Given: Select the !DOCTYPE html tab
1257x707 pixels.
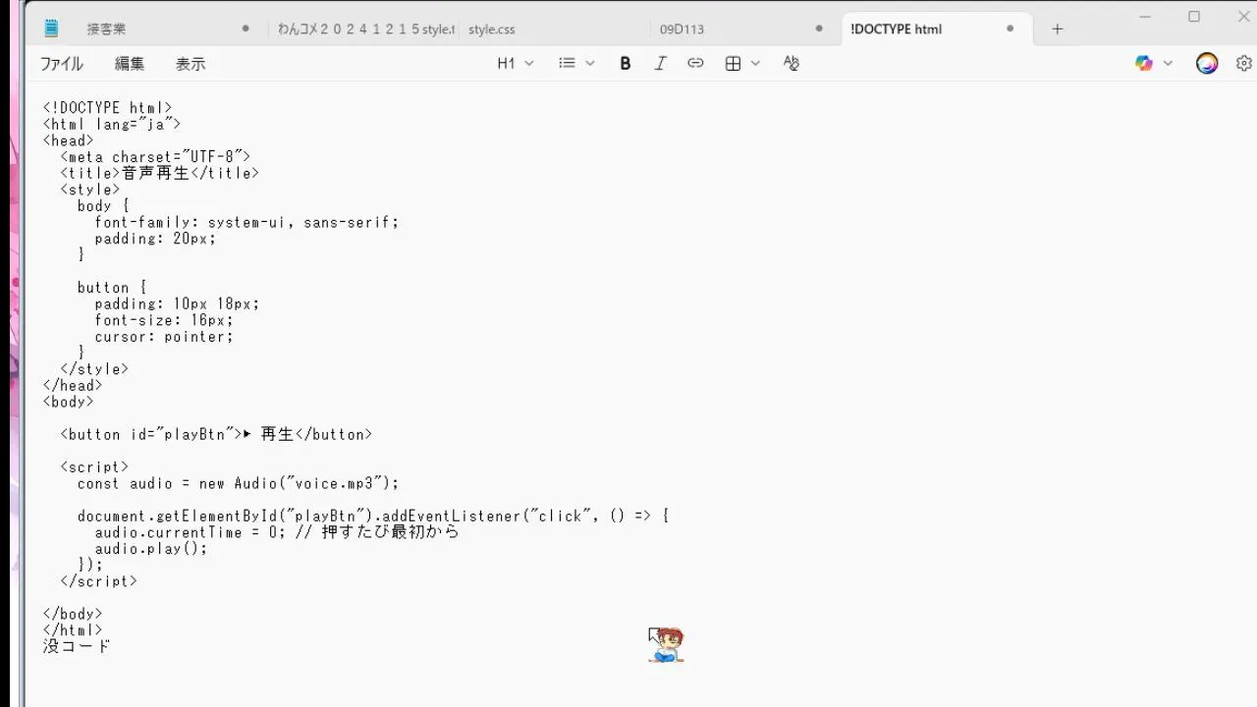Looking at the screenshot, I should click(x=896, y=29).
